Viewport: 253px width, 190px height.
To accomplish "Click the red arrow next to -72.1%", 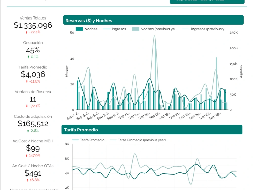I will [27, 106].
